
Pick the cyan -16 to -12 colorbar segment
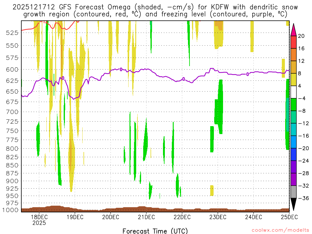(293, 129)
